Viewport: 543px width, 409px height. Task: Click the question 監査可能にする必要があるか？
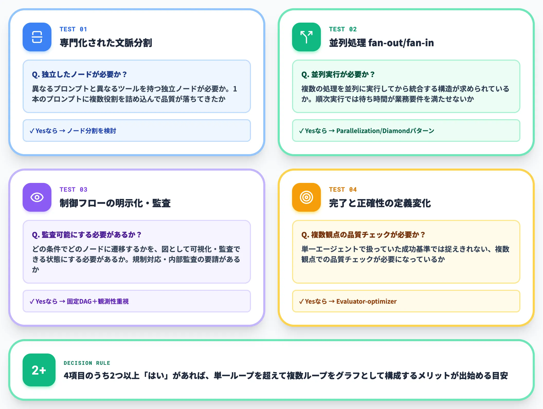[87, 235]
